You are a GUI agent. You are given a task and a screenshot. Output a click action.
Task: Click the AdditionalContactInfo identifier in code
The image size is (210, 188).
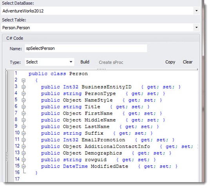click(x=117, y=146)
